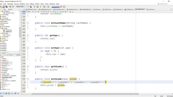
Task: Click the Previous Bookmark icon
Action: click(x=53, y=12)
